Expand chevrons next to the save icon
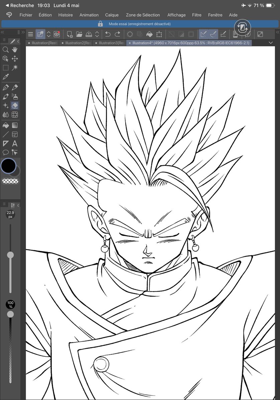This screenshot has width=280, height=400. (97, 34)
